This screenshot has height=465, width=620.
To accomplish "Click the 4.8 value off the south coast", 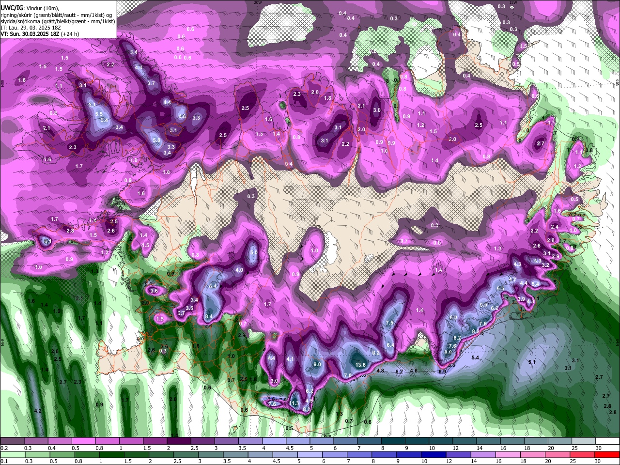I will pos(380,371).
